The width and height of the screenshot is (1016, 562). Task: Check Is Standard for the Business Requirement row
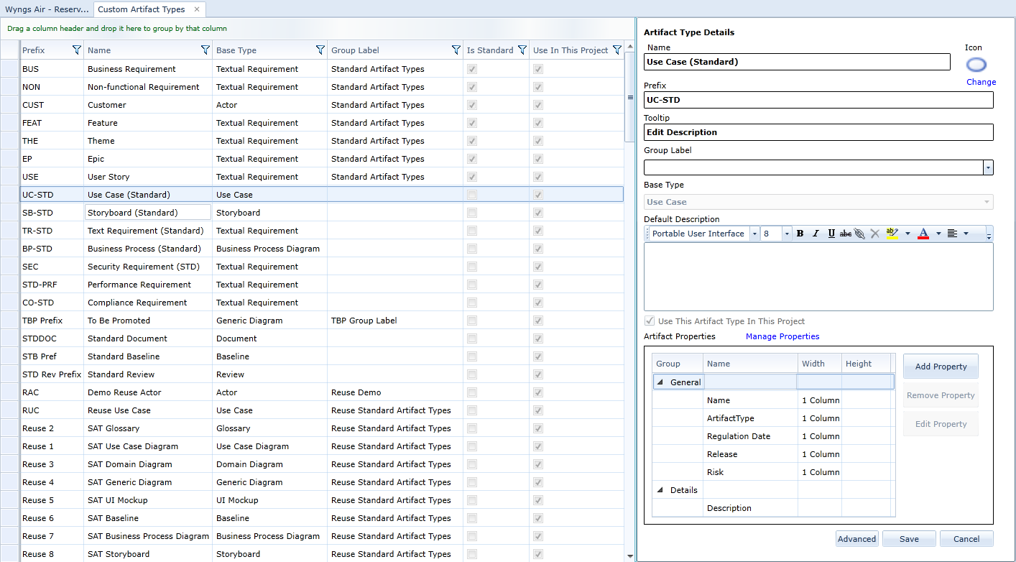pos(472,68)
